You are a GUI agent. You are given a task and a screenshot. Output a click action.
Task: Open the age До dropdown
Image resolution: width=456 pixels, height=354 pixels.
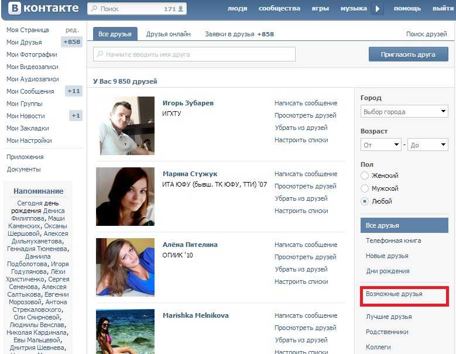tap(428, 145)
